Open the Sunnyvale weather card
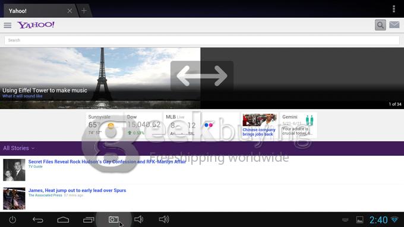Screen dimensions: 404x227 click(x=105, y=125)
